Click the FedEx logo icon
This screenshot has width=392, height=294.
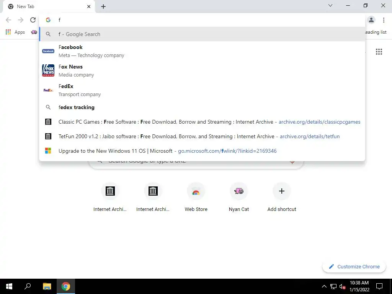point(48,90)
